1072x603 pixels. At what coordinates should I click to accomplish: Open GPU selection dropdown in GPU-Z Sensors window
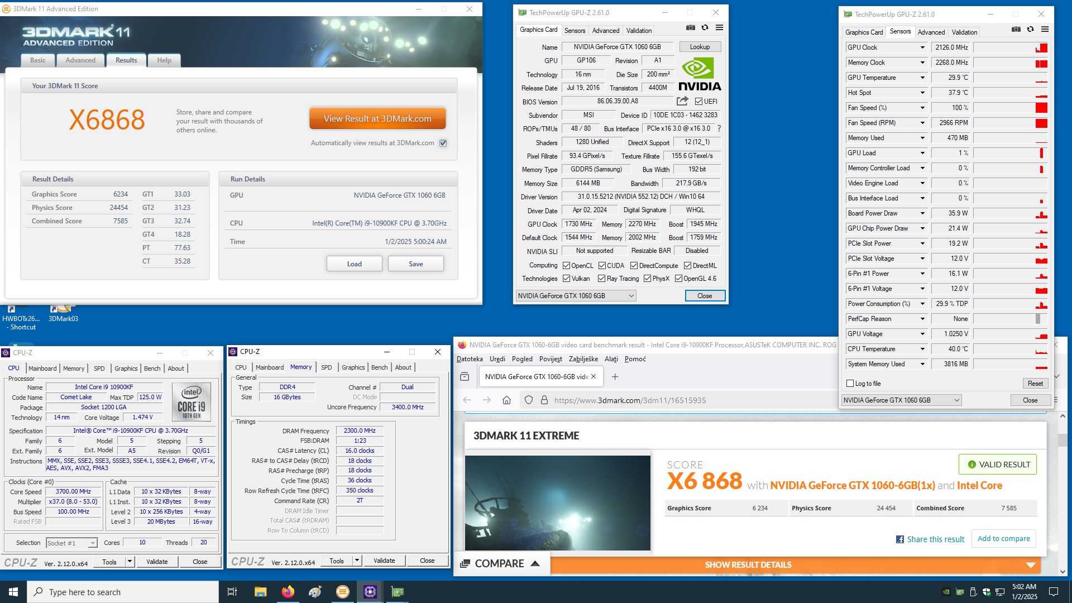tap(902, 400)
